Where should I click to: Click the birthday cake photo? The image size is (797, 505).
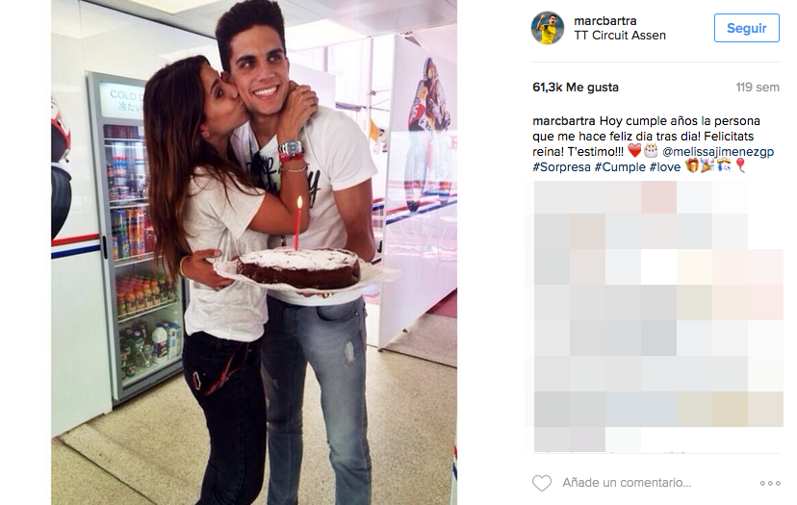coord(254,252)
